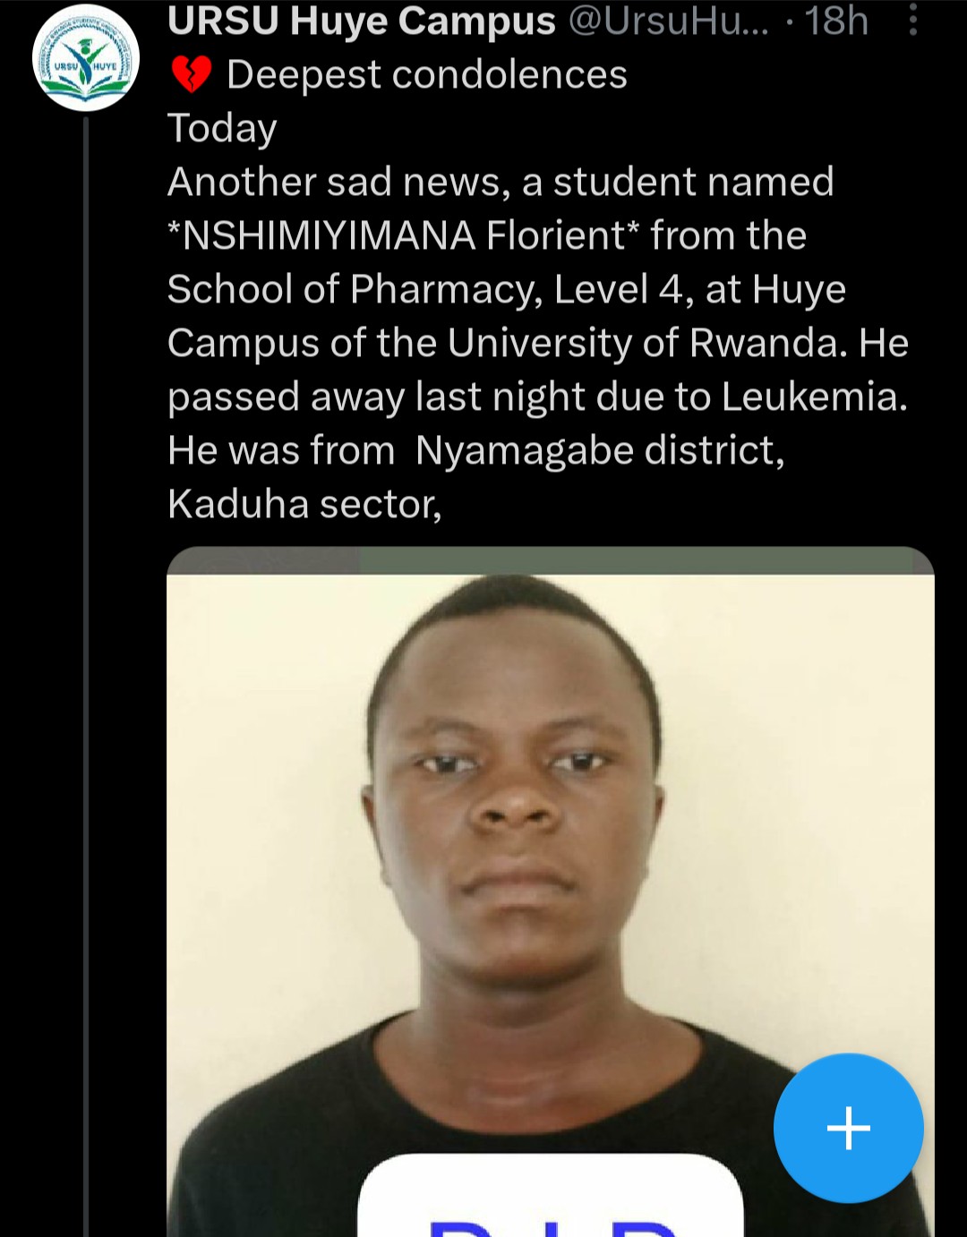Tap the 18h tweet timestamp

click(836, 21)
